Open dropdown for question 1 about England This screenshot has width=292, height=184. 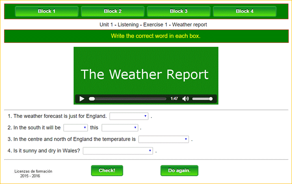pos(129,116)
